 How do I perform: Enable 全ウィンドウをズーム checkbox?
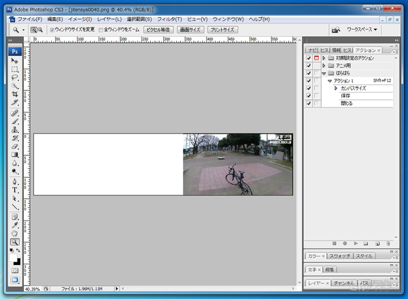pyautogui.click(x=101, y=30)
